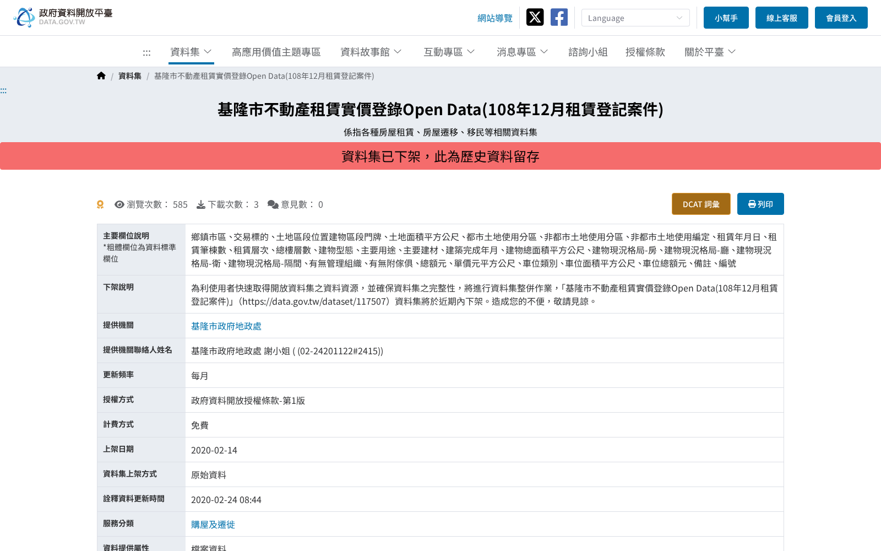Image resolution: width=881 pixels, height=551 pixels.
Task: Open the 資料集 breadcrumb link
Action: coord(130,76)
